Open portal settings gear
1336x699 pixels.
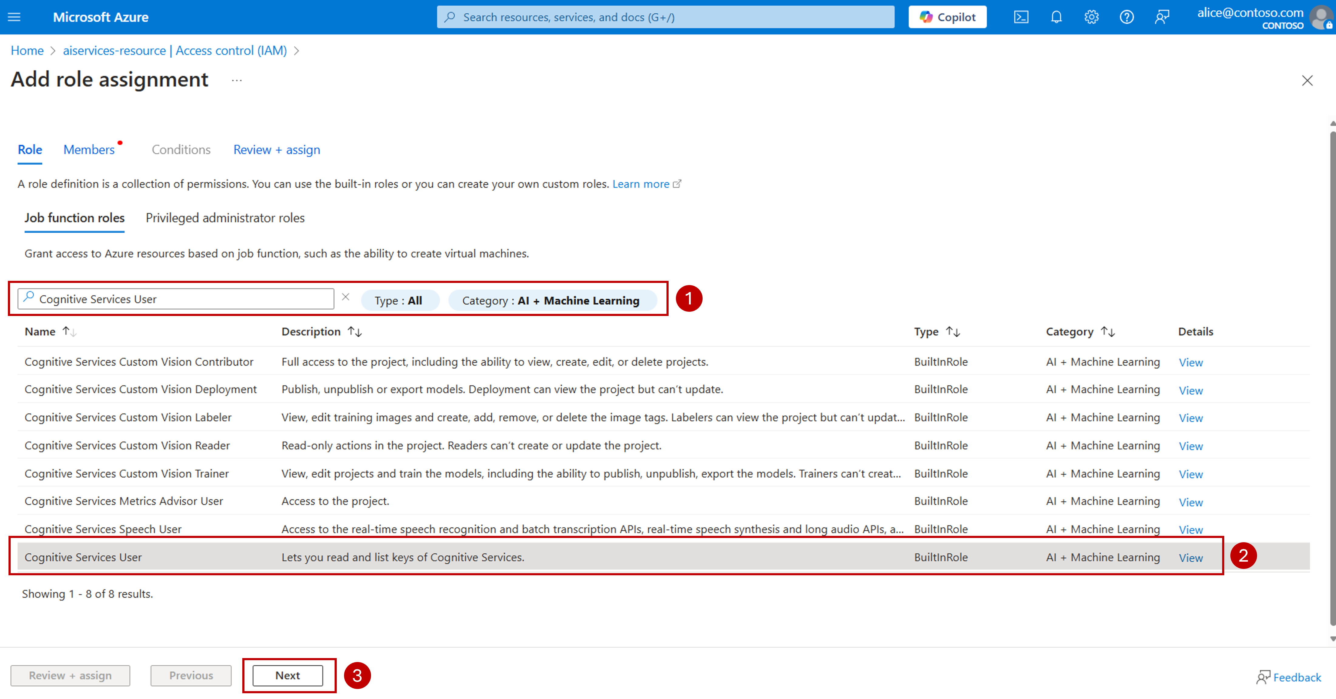click(x=1091, y=17)
